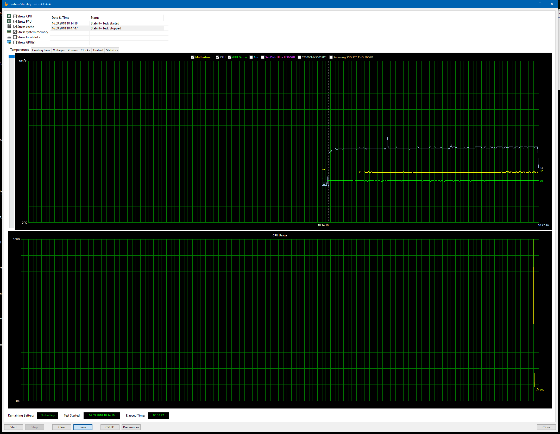Image resolution: width=560 pixels, height=434 pixels.
Task: Enable Stress local disks checkbox
Action: 15,37
